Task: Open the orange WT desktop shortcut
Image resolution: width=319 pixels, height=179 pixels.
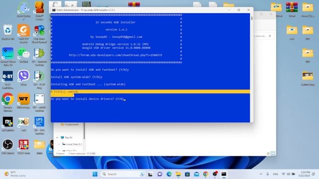Action: (23, 100)
